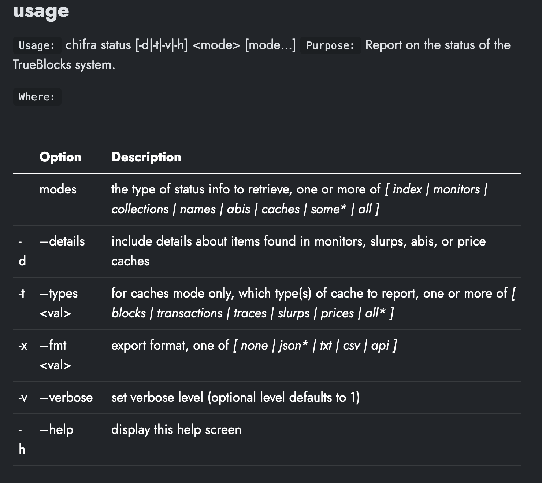Click the '—types <val>' option text
Image resolution: width=542 pixels, height=483 pixels.
(x=59, y=303)
